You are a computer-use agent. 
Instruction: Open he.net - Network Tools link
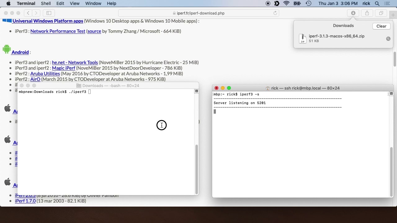click(75, 62)
